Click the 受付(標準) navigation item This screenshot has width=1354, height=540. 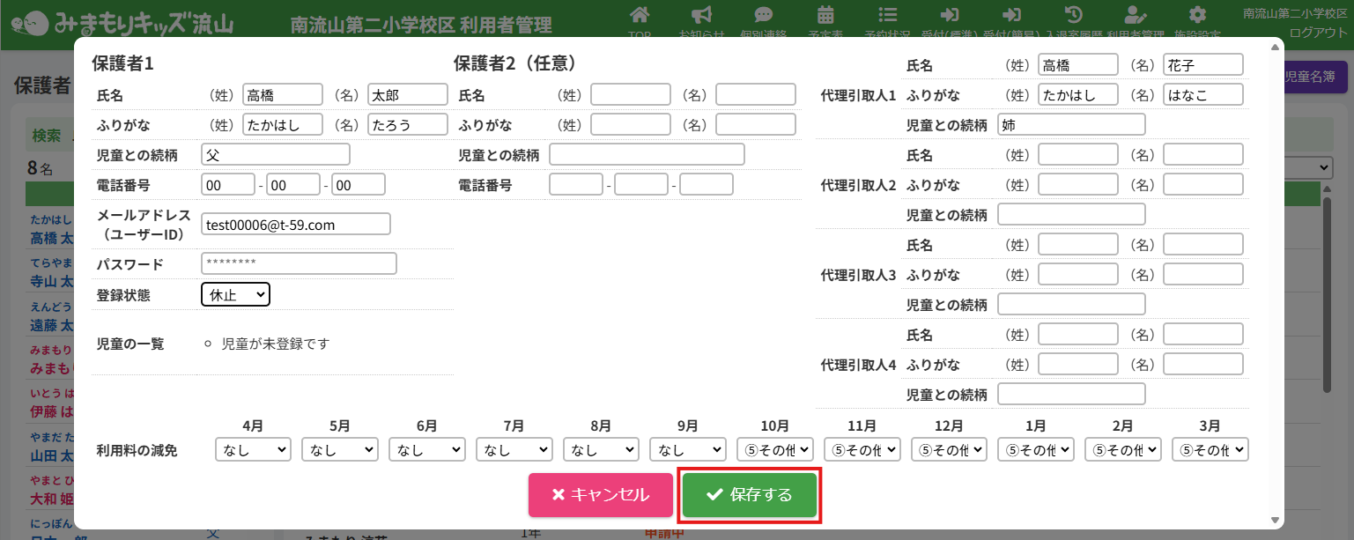pos(950,16)
